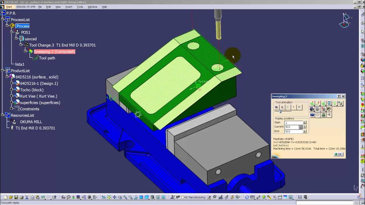Open the Tools menu
The image size is (365, 205).
pyautogui.click(x=80, y=7)
